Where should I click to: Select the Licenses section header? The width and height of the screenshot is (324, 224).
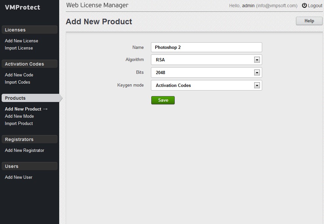point(30,30)
